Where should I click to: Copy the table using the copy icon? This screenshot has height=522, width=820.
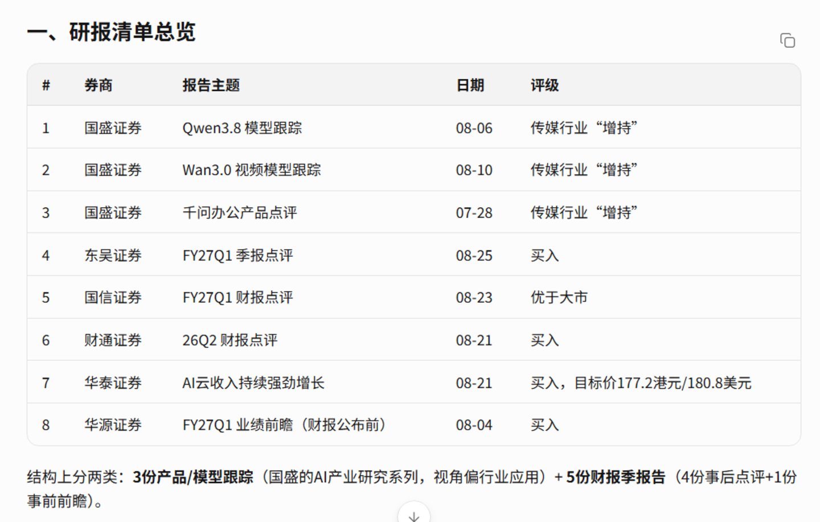point(788,40)
